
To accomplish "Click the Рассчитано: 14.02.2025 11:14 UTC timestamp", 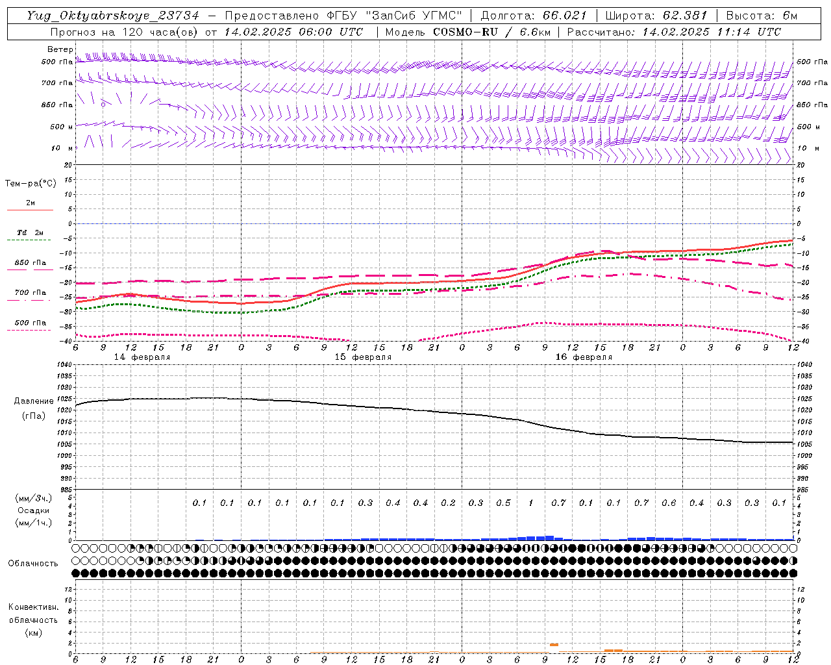I will [x=674, y=32].
